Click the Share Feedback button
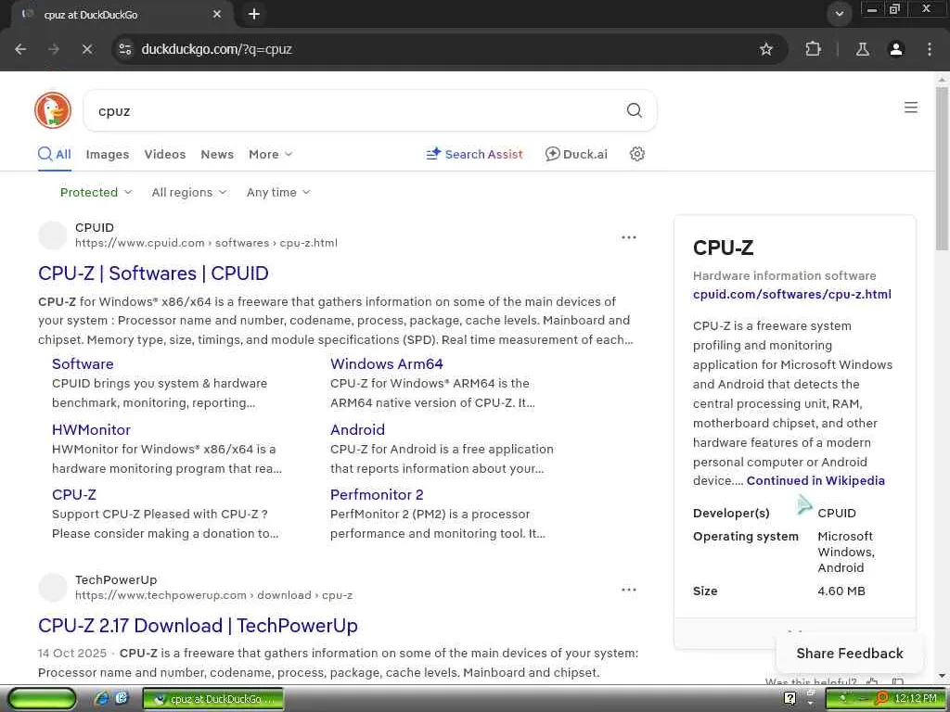This screenshot has width=950, height=712. pos(850,654)
